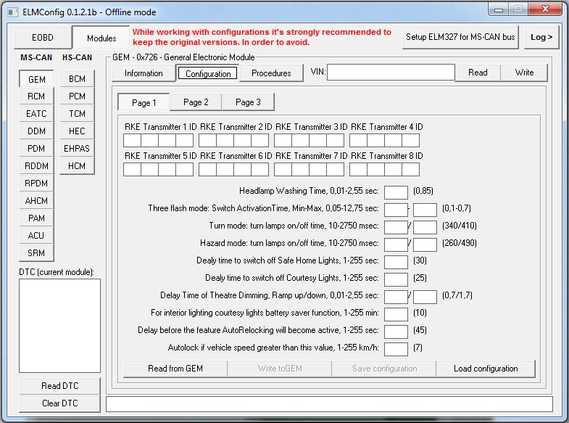Click Load configuration button
Viewport: 569px width, 423px height.
tap(486, 369)
